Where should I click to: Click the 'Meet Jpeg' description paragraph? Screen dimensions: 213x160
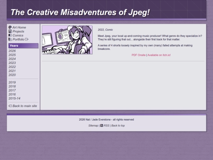[150, 38]
